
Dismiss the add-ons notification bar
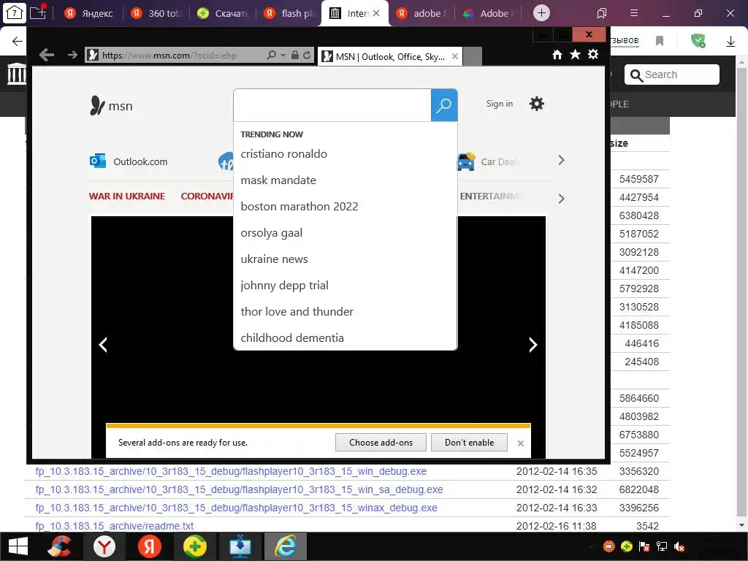tap(520, 443)
